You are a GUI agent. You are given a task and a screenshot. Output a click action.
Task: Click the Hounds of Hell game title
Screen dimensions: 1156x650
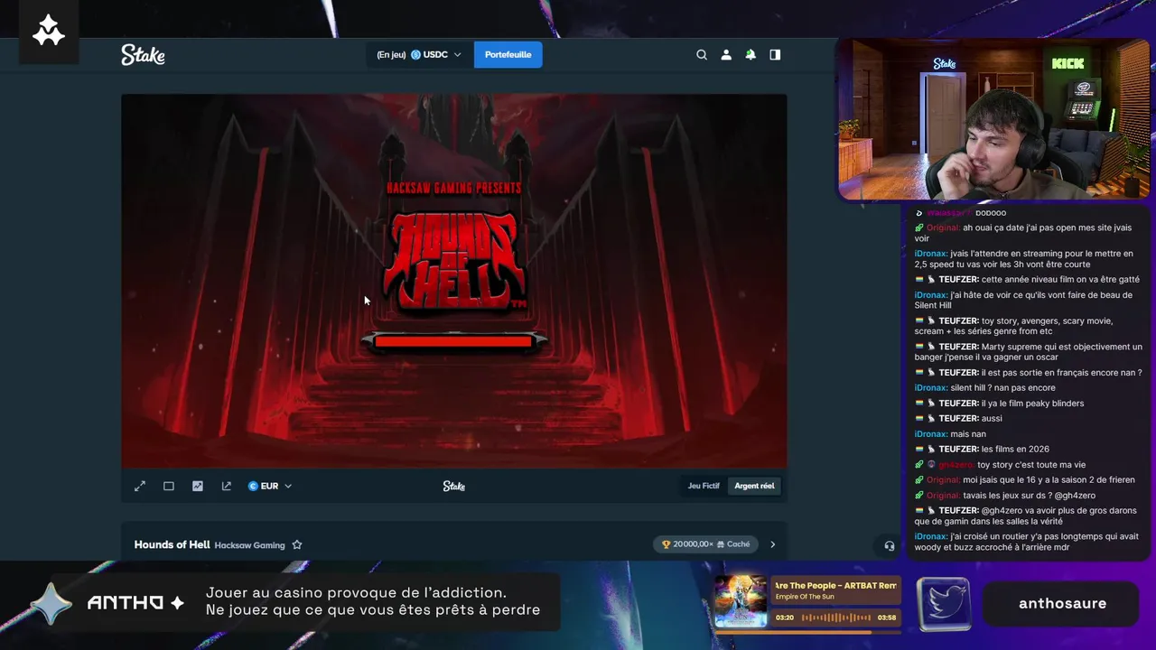(172, 544)
